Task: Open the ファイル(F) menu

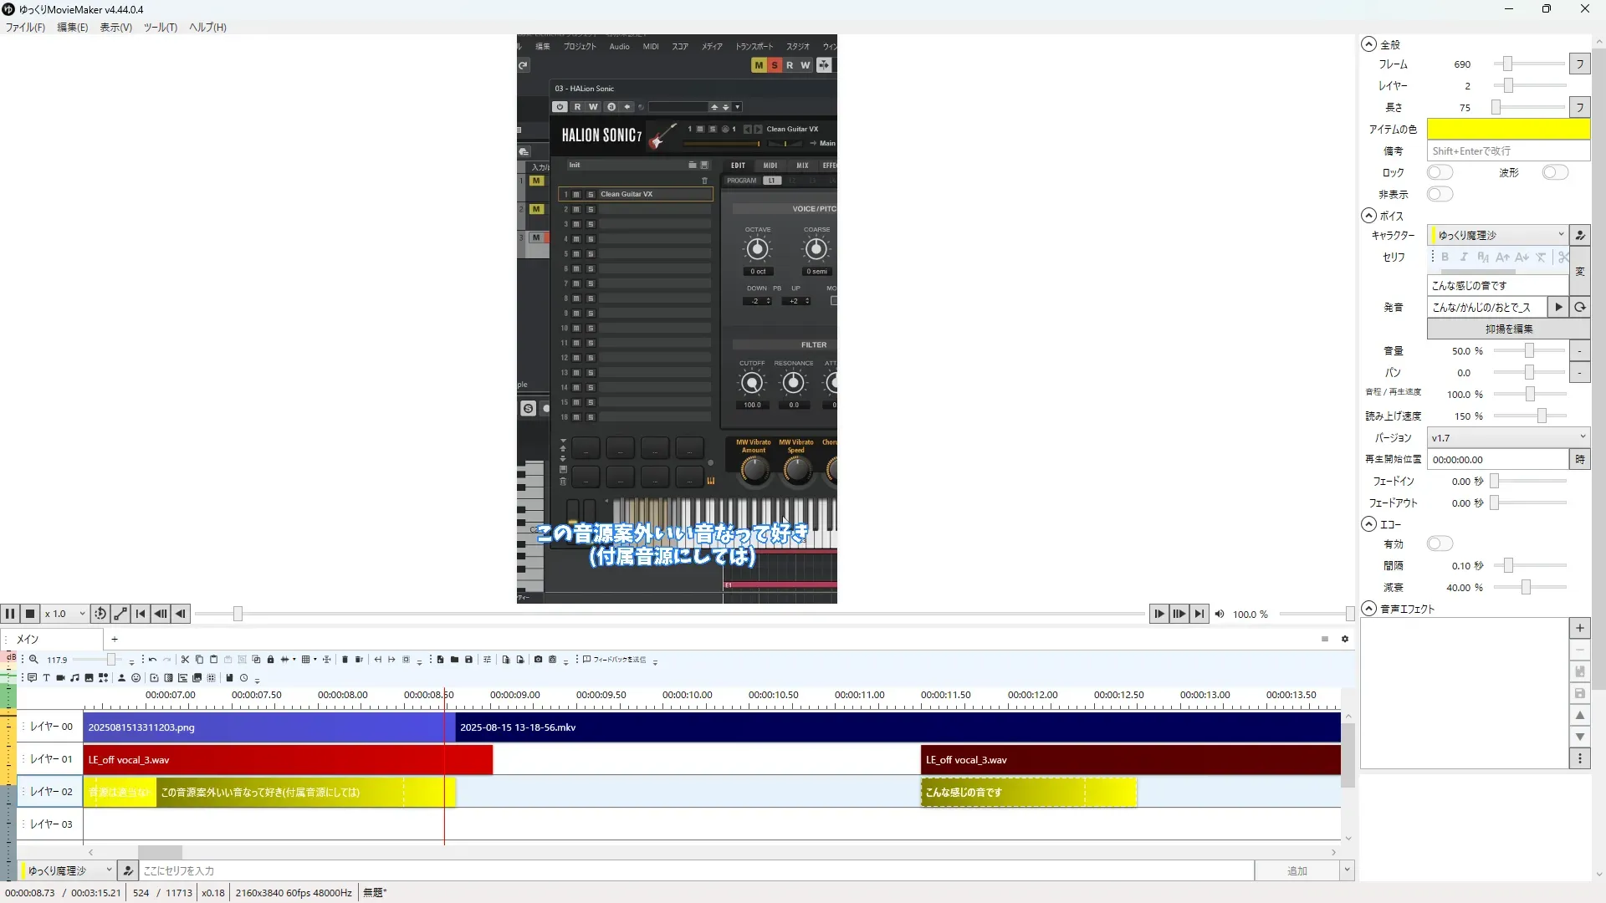Action: (25, 27)
